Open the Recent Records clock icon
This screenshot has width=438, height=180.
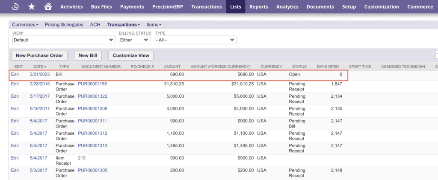point(15,7)
